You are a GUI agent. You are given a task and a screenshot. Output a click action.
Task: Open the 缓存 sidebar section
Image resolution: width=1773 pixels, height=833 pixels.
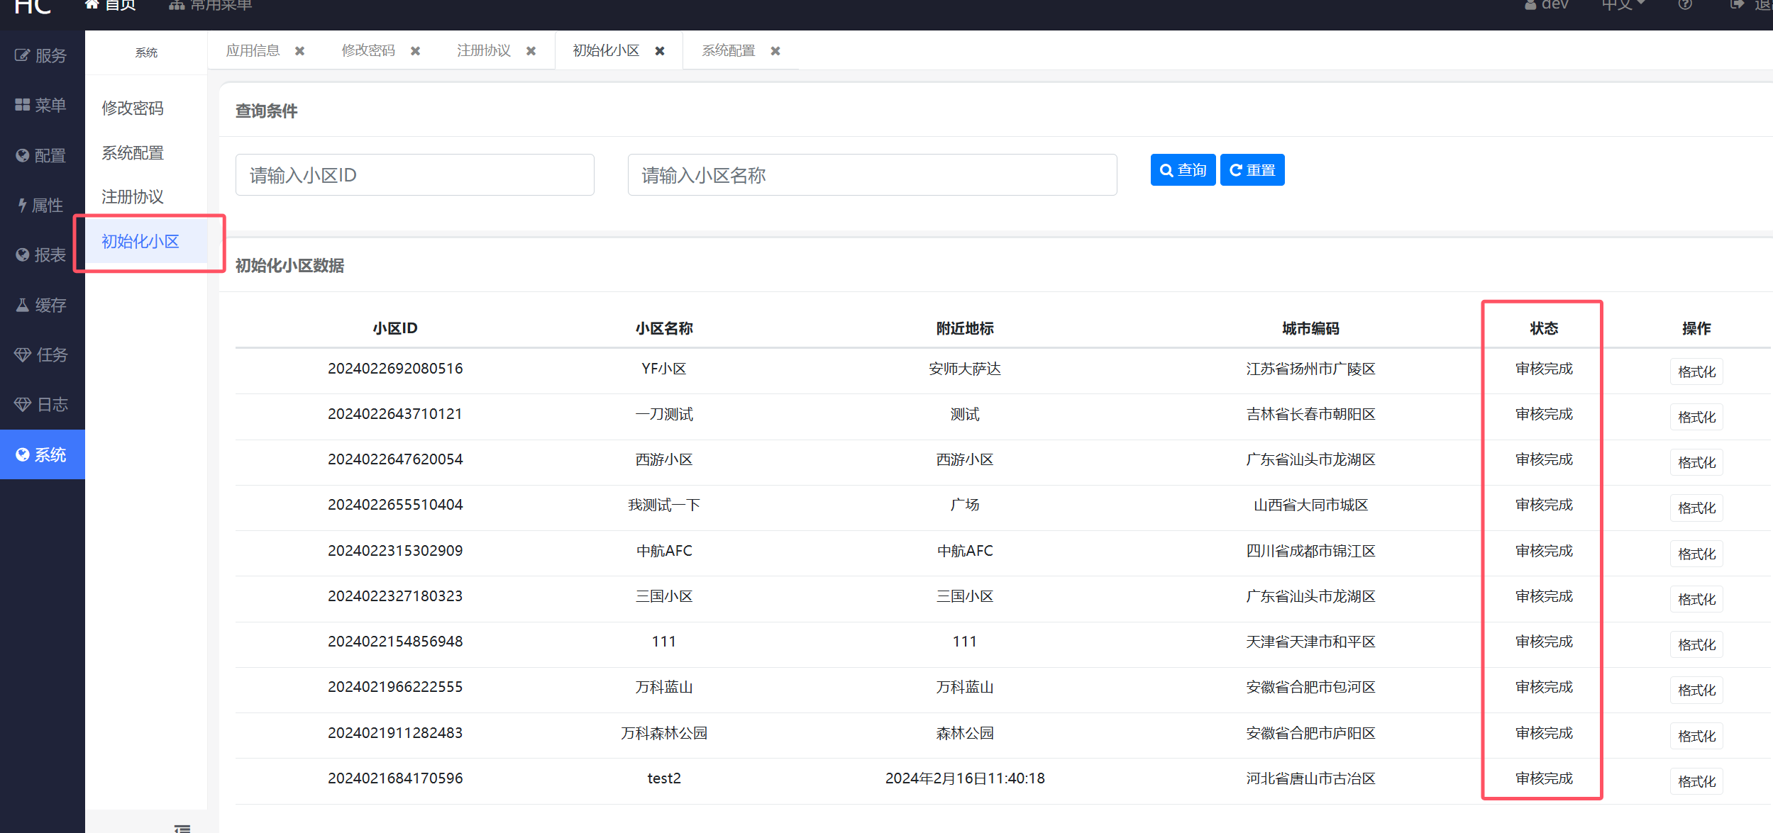[x=42, y=305]
